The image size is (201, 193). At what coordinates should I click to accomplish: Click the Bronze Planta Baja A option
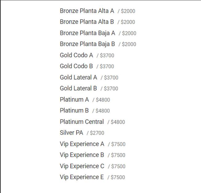tap(87, 33)
